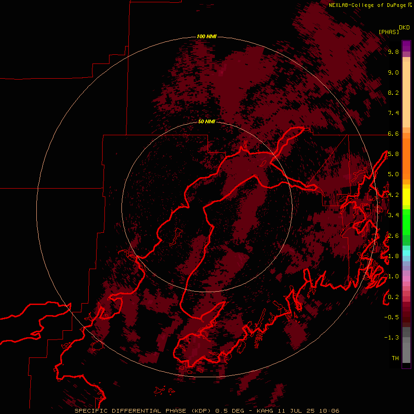Click the -1.3 legend value
Viewport: 414px width, 414px height.
391,338
